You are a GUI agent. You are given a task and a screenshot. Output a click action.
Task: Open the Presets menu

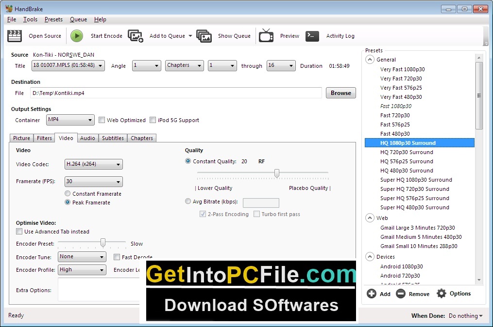pos(53,19)
